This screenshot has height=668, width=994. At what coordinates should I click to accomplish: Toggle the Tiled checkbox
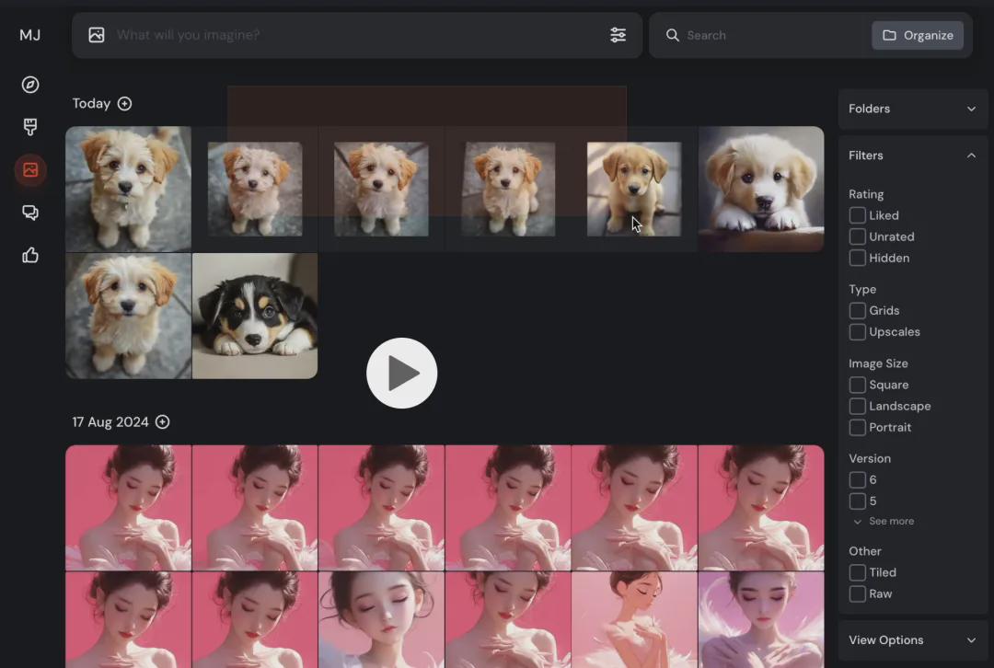(857, 572)
